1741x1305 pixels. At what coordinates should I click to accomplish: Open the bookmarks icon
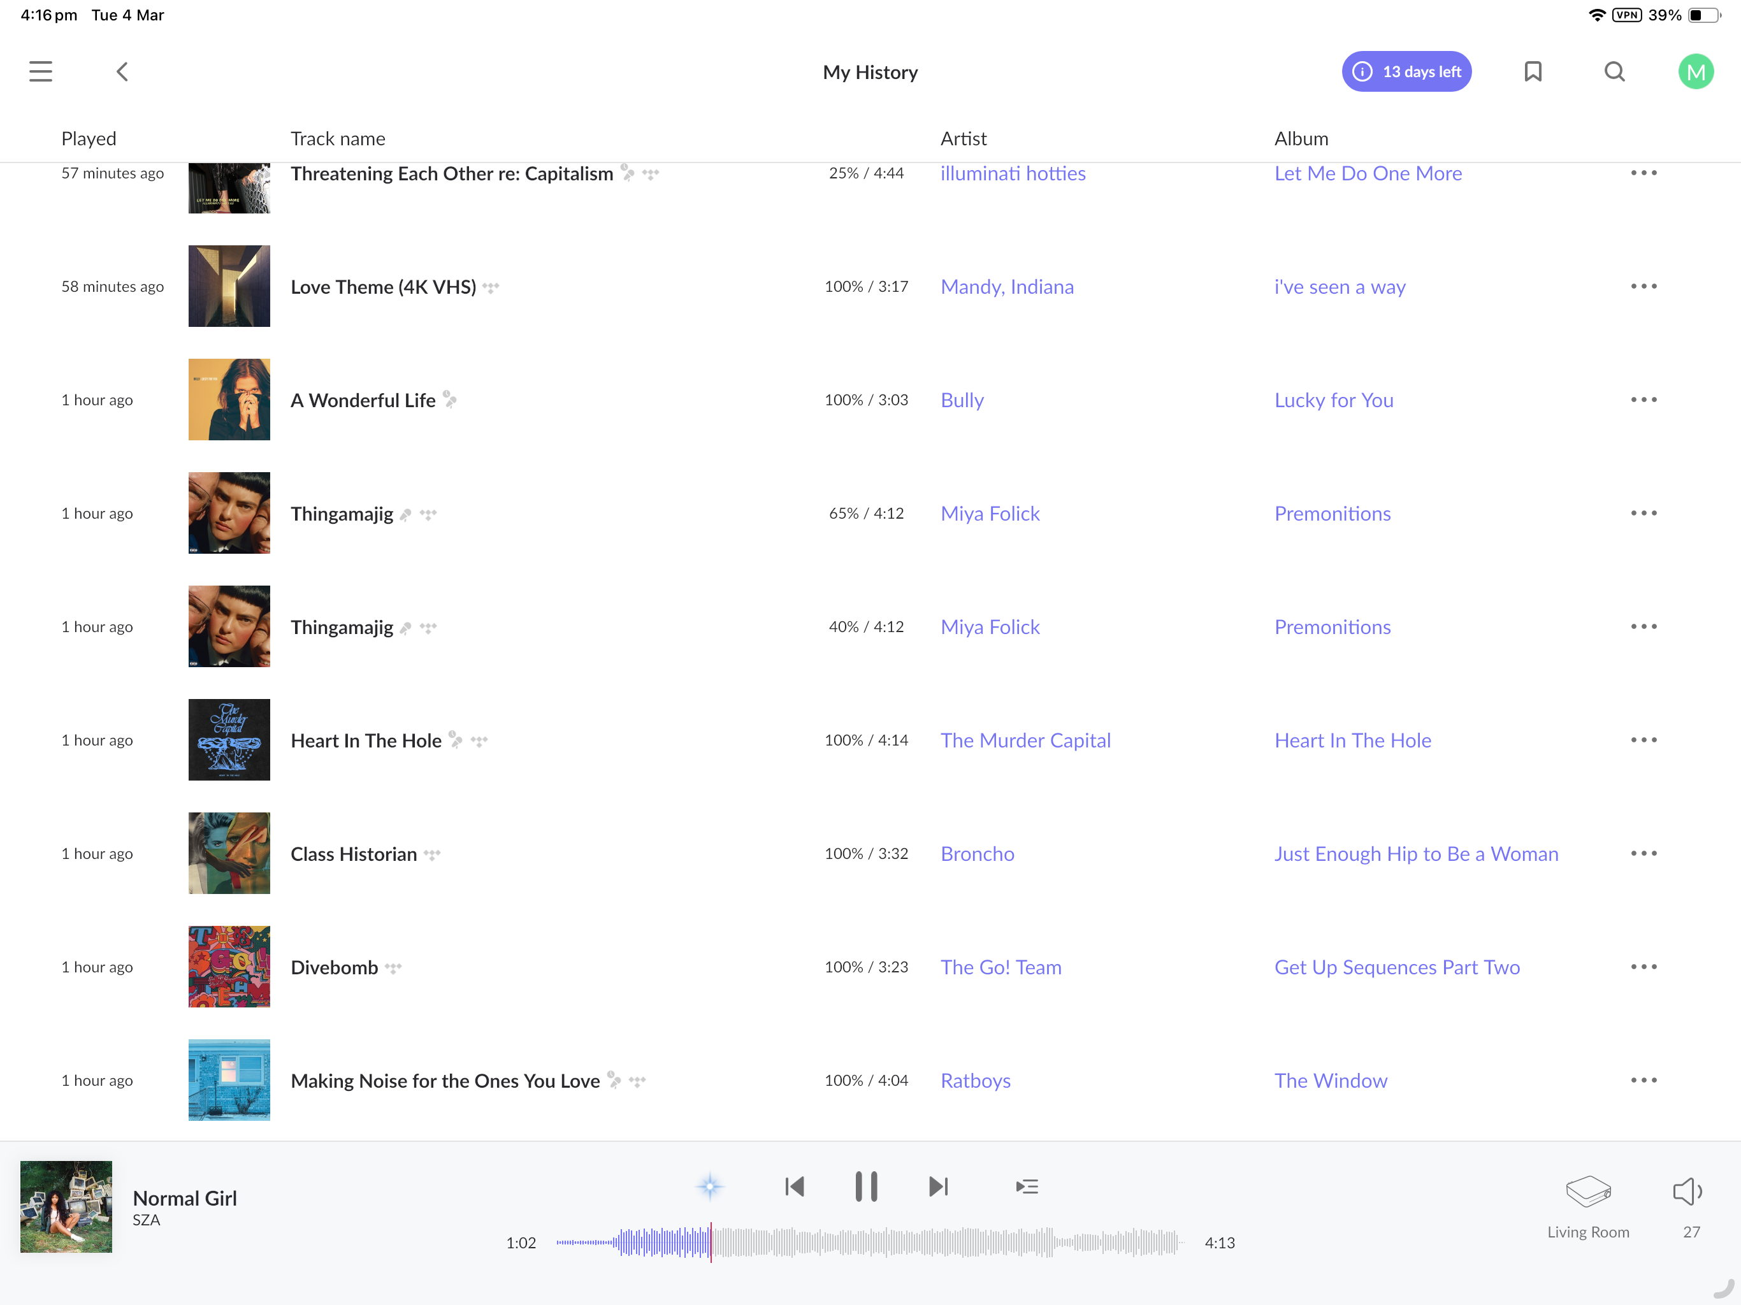[x=1533, y=71]
